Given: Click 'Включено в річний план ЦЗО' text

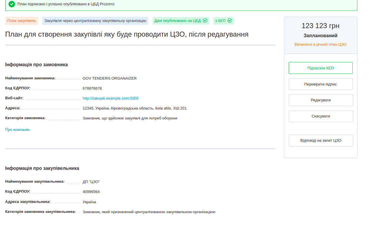Looking at the screenshot, I should click(320, 45).
